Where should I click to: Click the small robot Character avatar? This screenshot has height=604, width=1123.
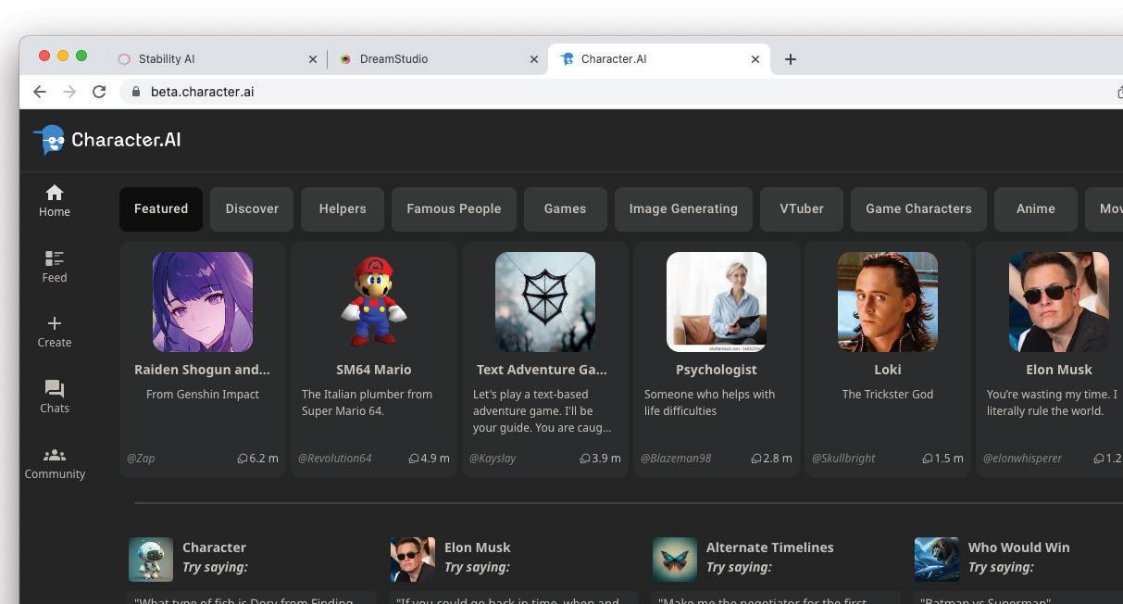point(151,560)
